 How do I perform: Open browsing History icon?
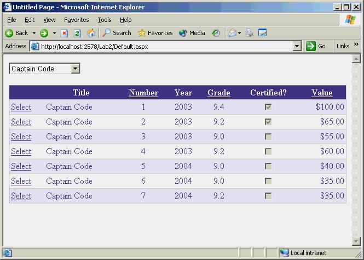point(216,33)
